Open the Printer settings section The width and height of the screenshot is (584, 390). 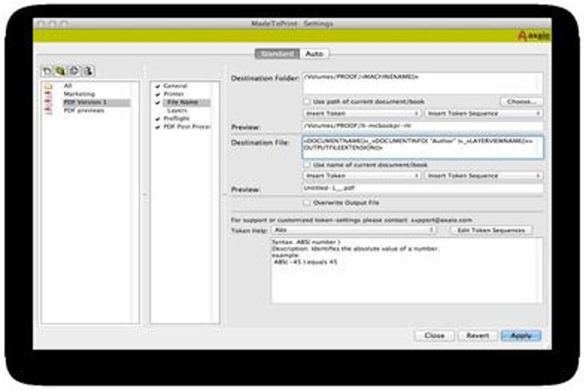click(x=174, y=94)
